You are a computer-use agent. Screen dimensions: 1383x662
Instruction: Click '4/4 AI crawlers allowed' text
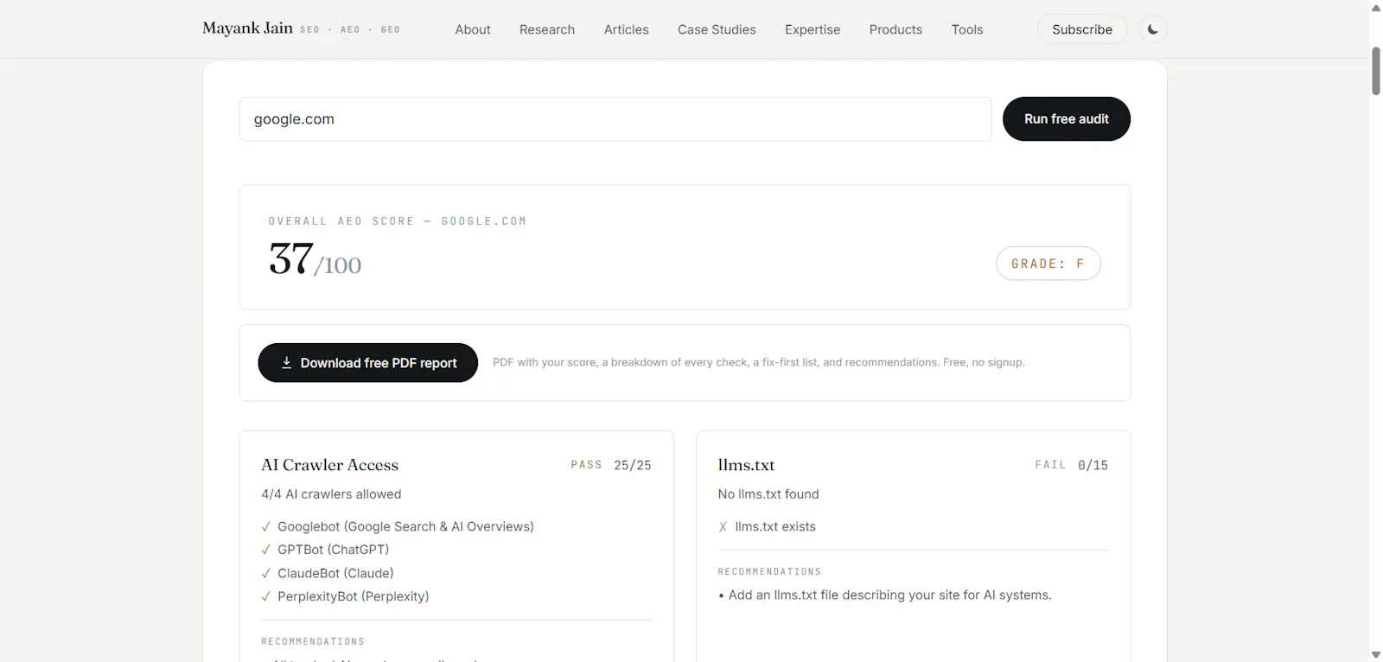tap(331, 494)
